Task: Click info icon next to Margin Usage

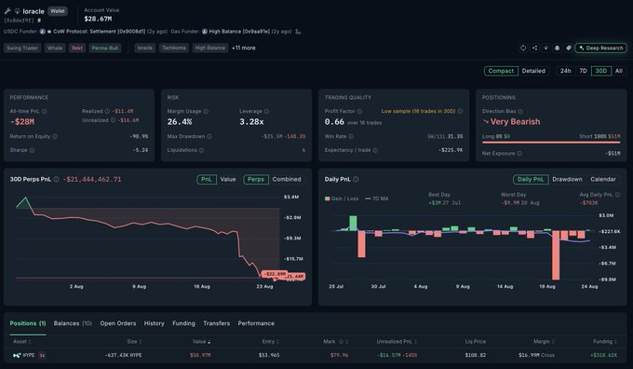Action: click(x=206, y=111)
